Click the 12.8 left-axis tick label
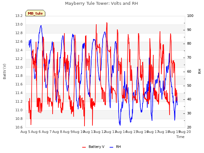204x153 pixels. pyautogui.click(x=19, y=33)
